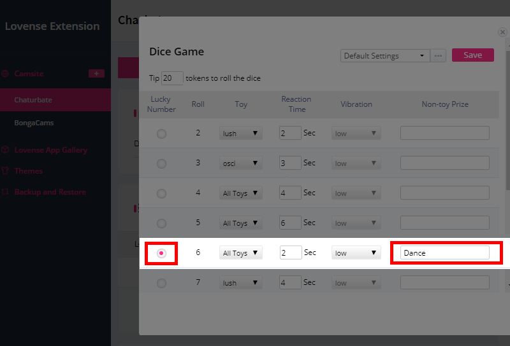Click the Reaction Time column header
The width and height of the screenshot is (510, 346).
pos(296,104)
